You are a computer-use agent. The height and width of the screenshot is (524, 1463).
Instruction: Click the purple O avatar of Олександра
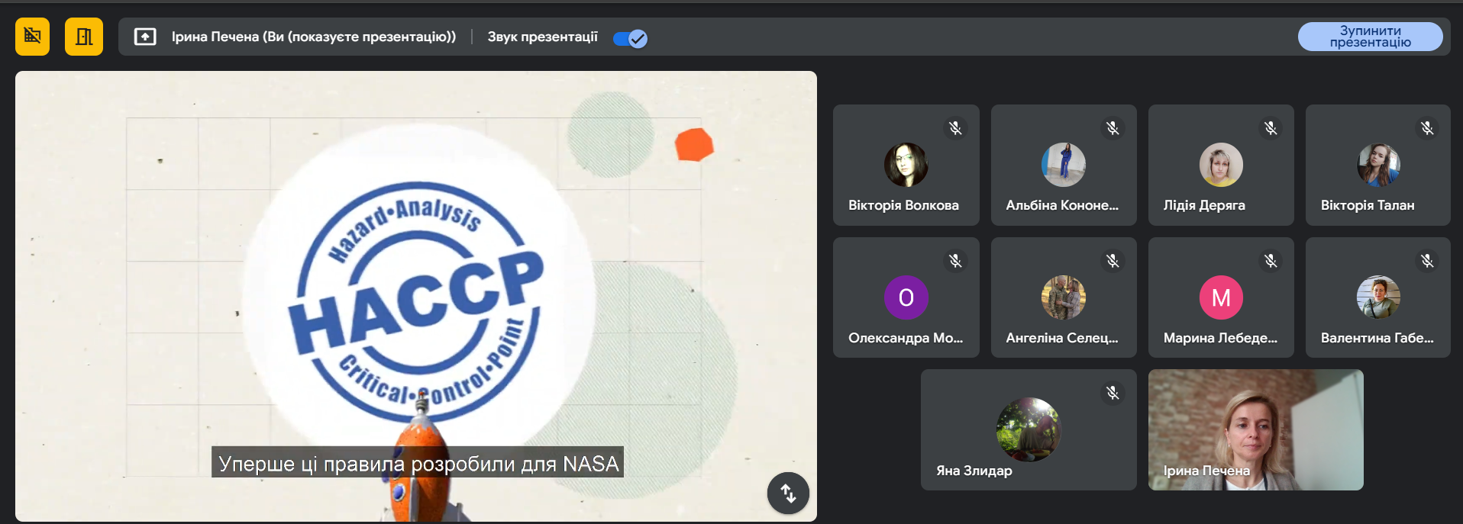click(906, 297)
